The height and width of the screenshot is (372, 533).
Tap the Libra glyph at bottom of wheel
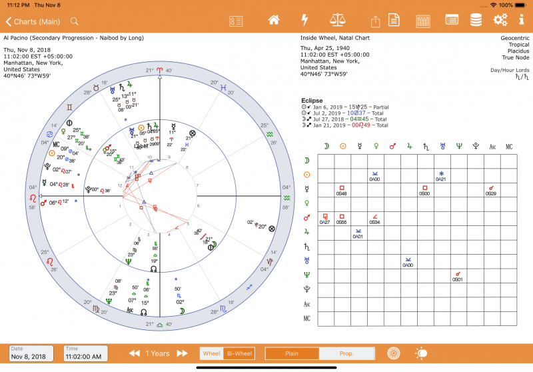click(x=160, y=325)
